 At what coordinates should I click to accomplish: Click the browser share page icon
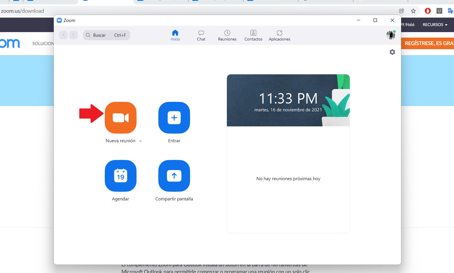coord(402,11)
